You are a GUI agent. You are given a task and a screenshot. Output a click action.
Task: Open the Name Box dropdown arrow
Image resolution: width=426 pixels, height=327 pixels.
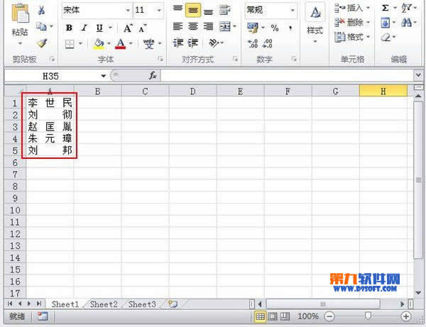(x=103, y=76)
